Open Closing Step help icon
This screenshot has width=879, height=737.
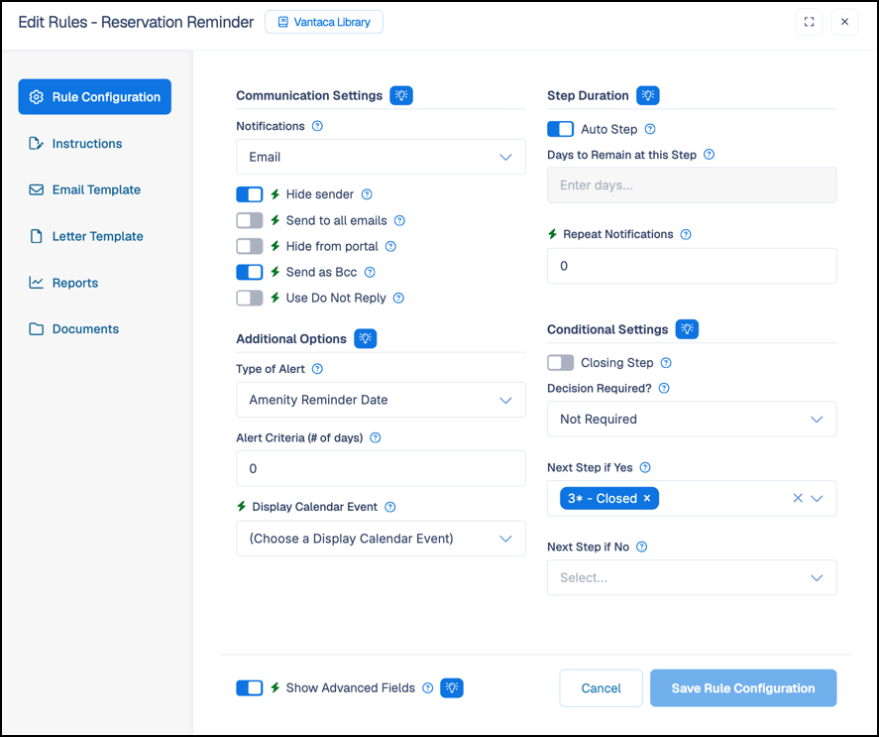tap(666, 363)
